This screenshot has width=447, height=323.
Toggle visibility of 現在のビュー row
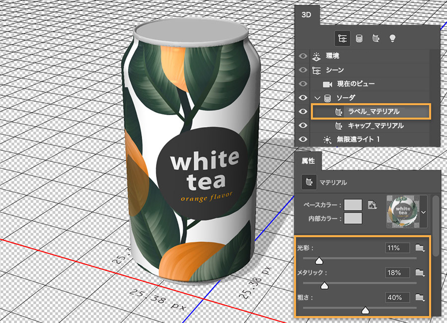coord(303,84)
